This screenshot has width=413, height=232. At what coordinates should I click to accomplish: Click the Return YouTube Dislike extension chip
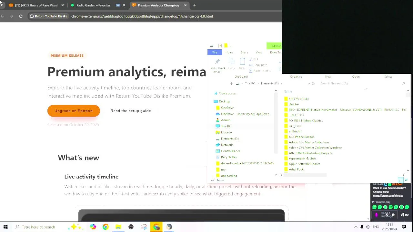pyautogui.click(x=49, y=16)
